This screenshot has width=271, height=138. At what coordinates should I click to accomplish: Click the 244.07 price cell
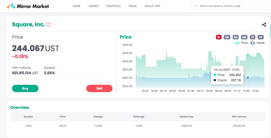click(63, 126)
